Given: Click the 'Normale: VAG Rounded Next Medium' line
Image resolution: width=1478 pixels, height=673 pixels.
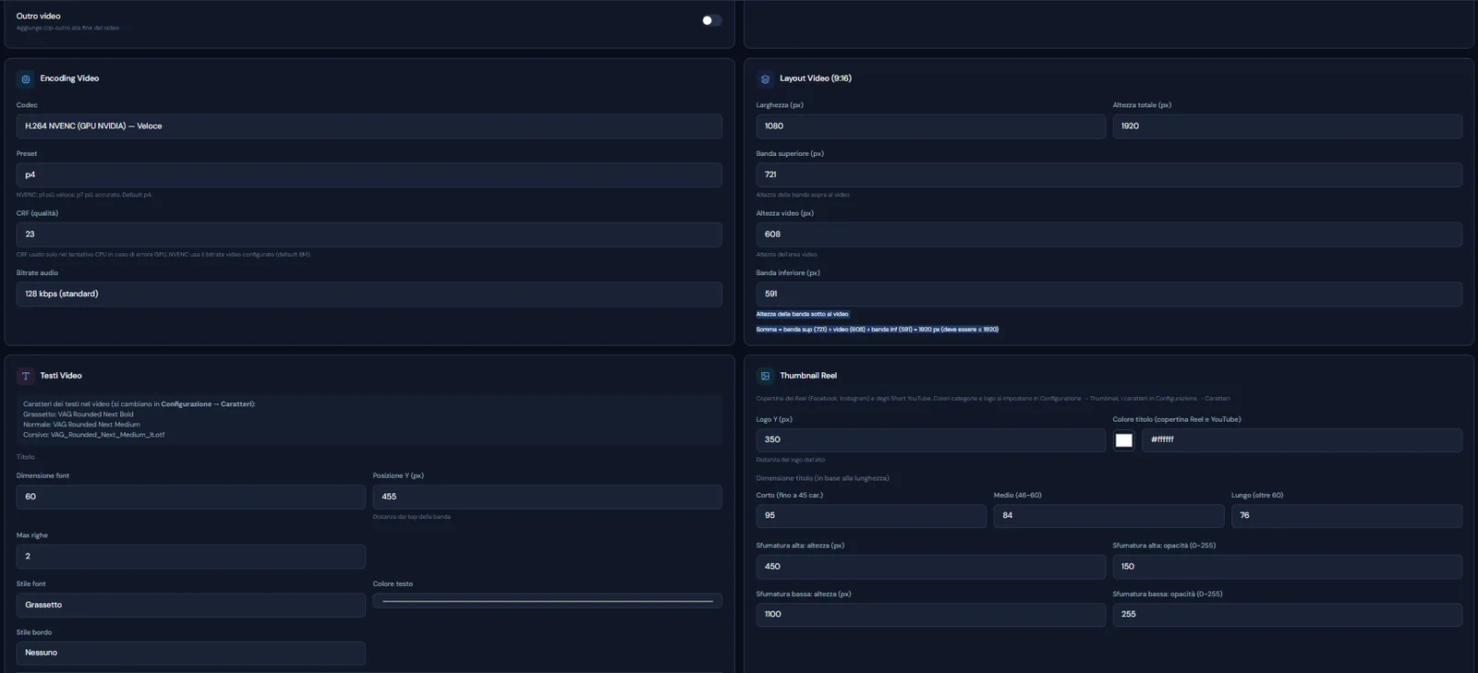Looking at the screenshot, I should click(x=81, y=425).
